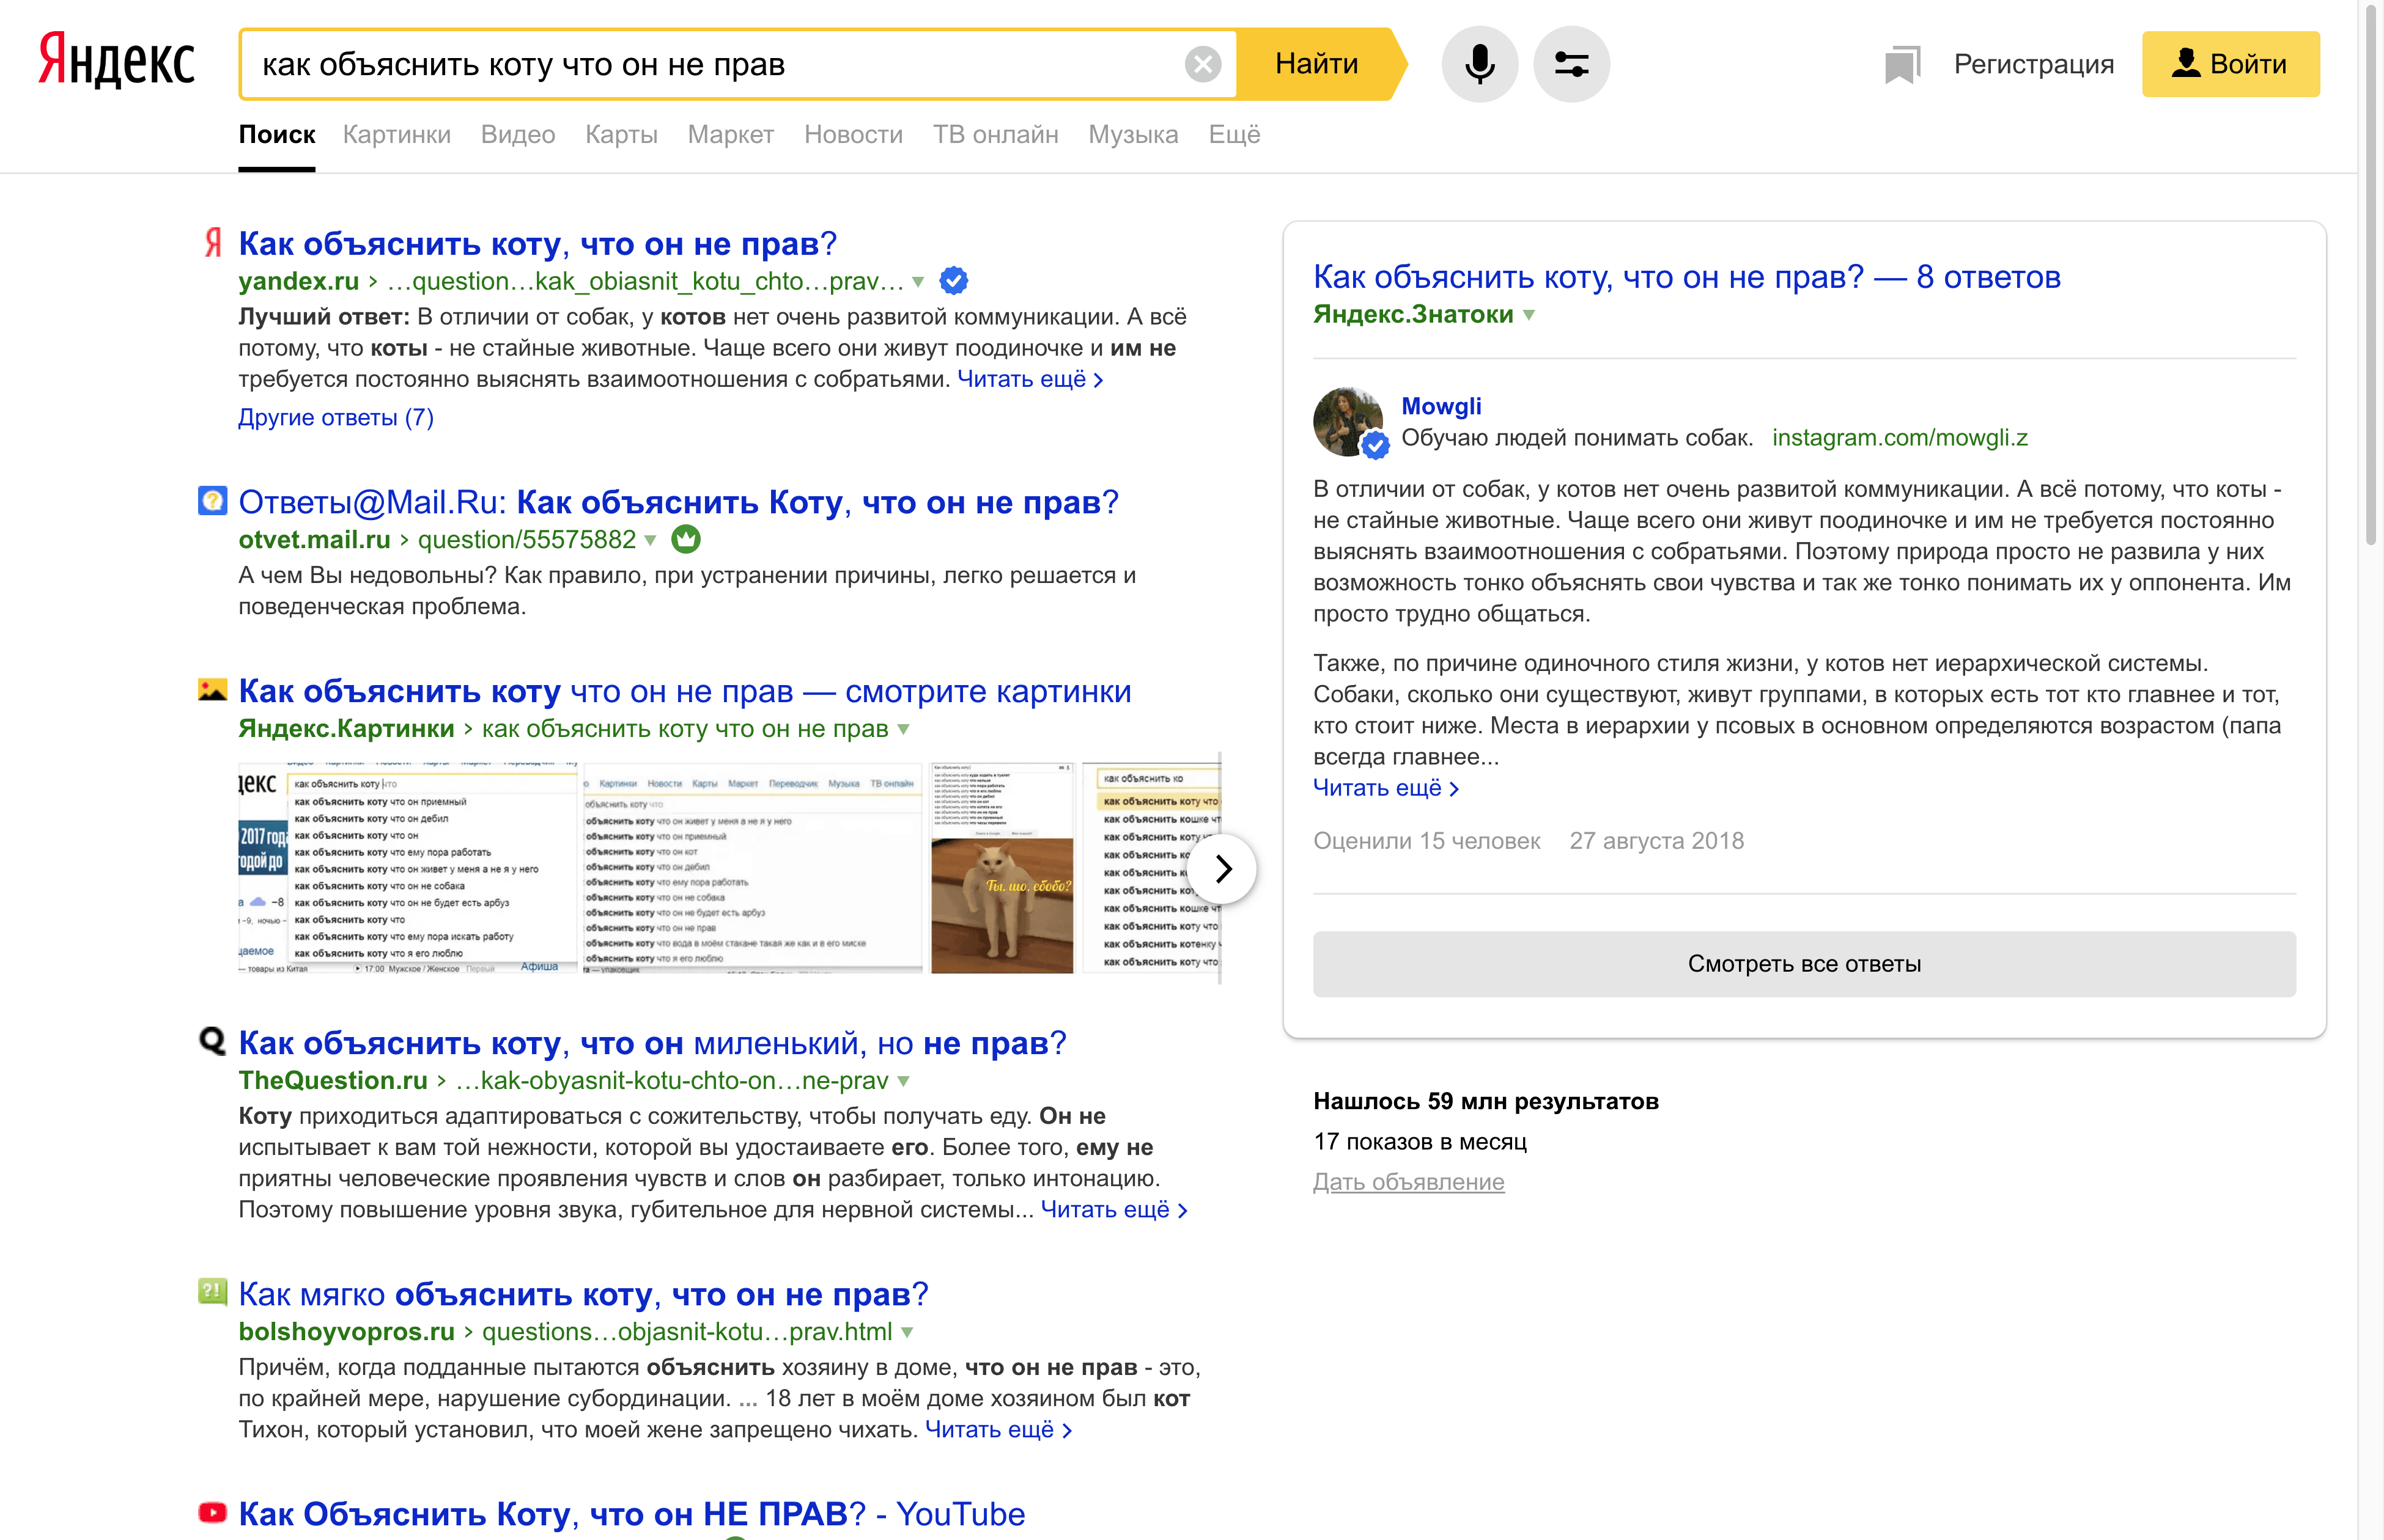Image resolution: width=2384 pixels, height=1540 pixels.
Task: Open dropdown arrow after bolshoyvopros.ru URL
Action: click(907, 1332)
